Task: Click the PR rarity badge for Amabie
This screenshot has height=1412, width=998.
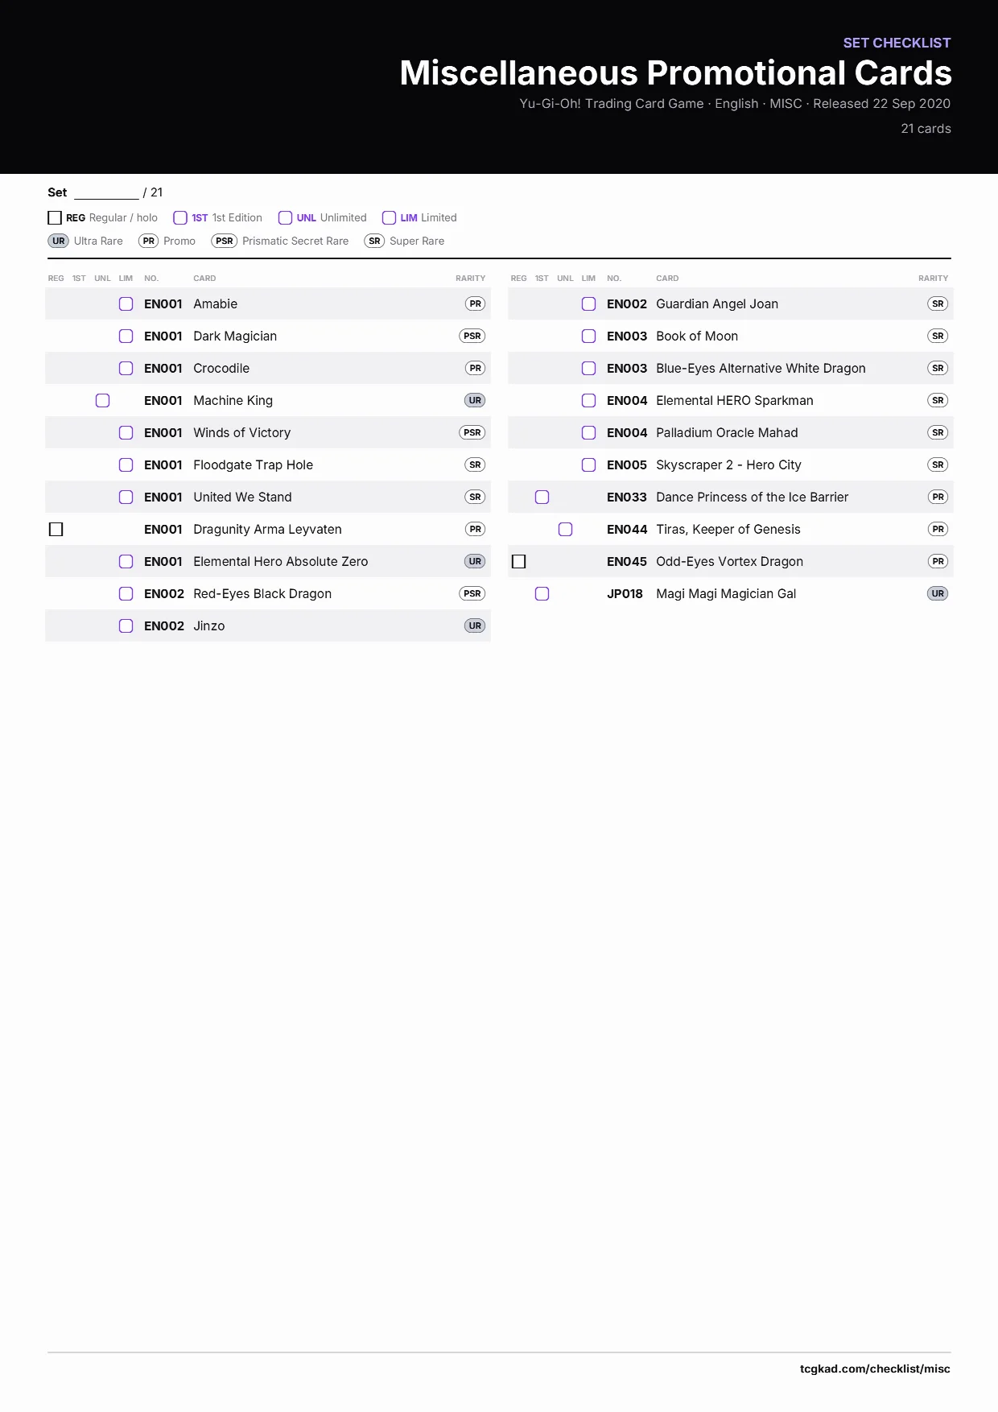Action: pos(476,303)
